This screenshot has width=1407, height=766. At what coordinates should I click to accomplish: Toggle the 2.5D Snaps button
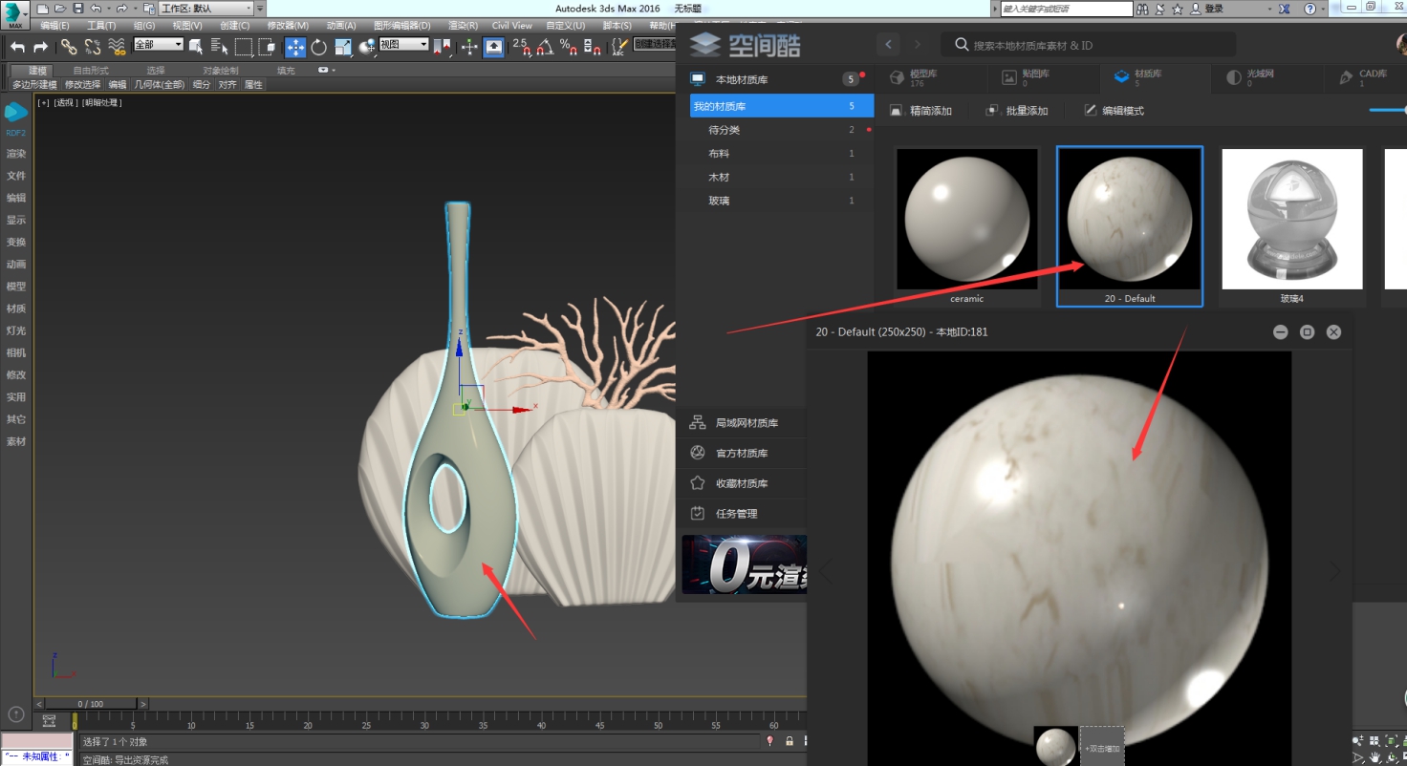pos(521,46)
